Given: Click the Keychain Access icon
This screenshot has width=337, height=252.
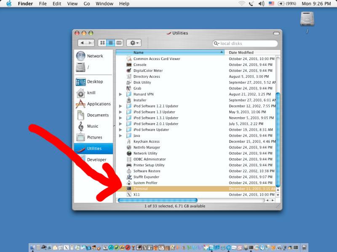Looking at the screenshot, I should (x=129, y=142).
